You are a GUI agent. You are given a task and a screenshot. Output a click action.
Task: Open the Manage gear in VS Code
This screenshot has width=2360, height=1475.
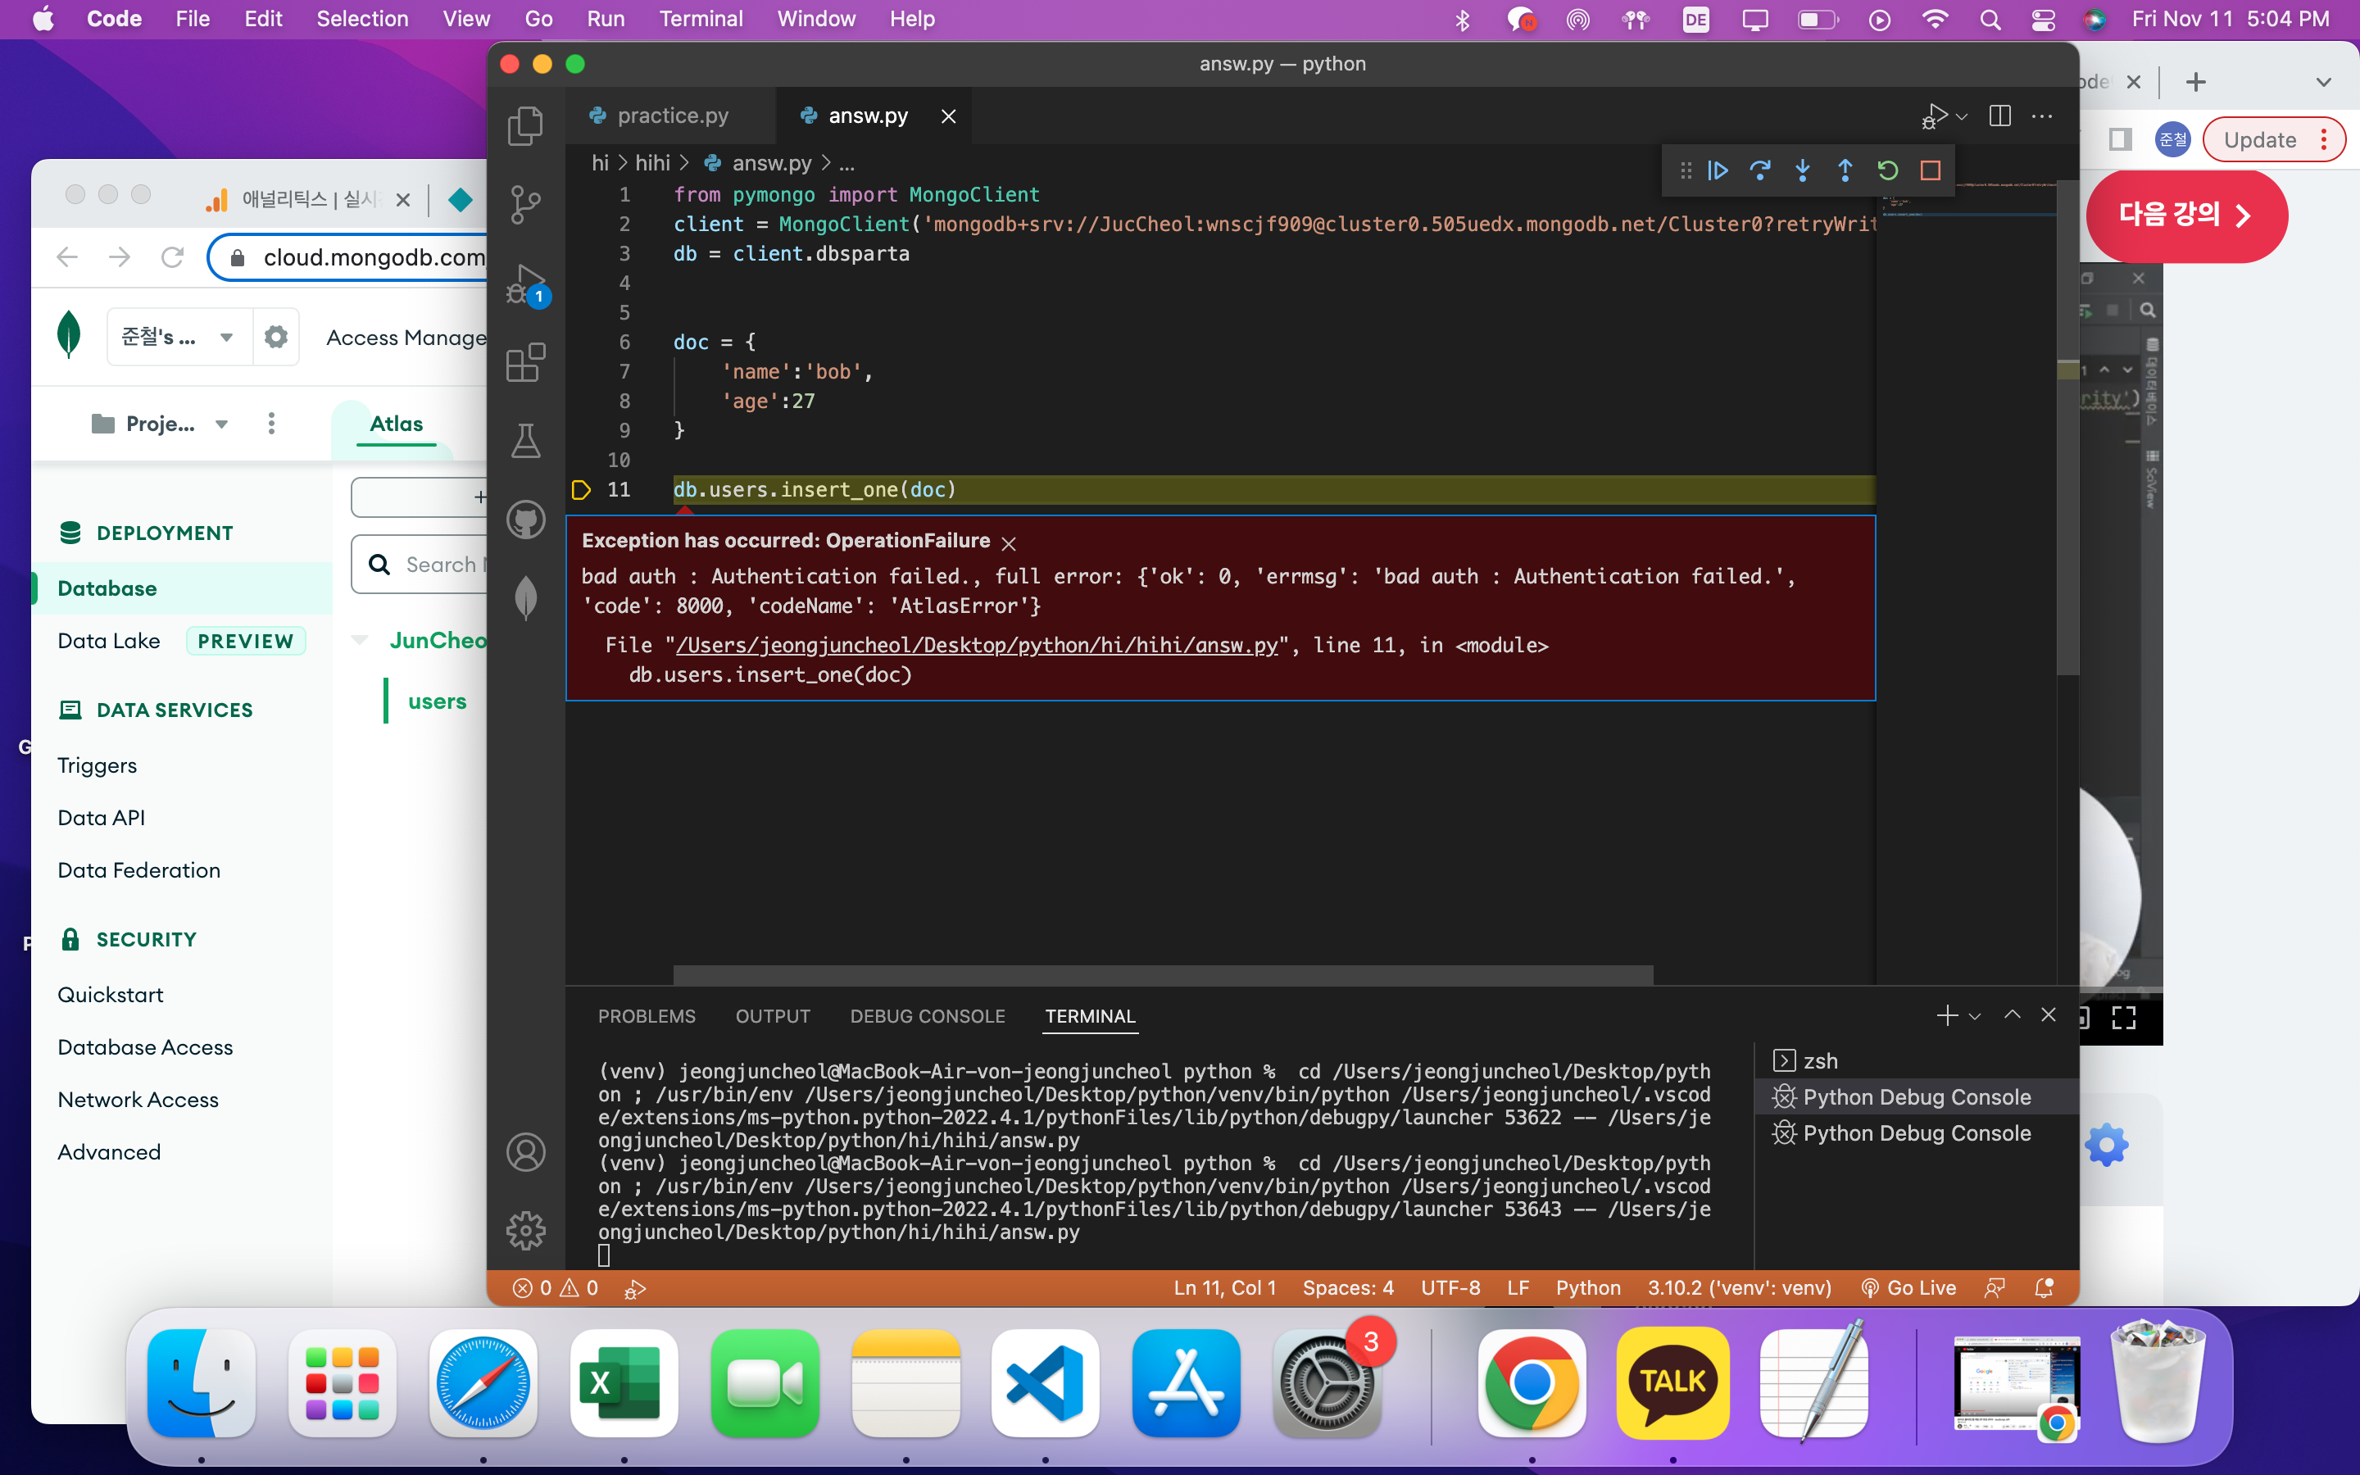tap(525, 1231)
